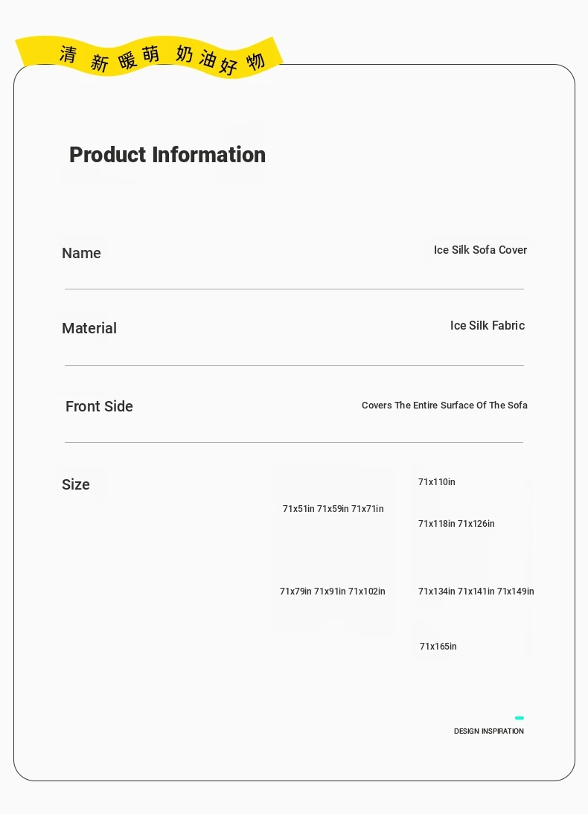
Task: Select the 71x134in 71x141in 71x149in sizes
Action: point(476,592)
